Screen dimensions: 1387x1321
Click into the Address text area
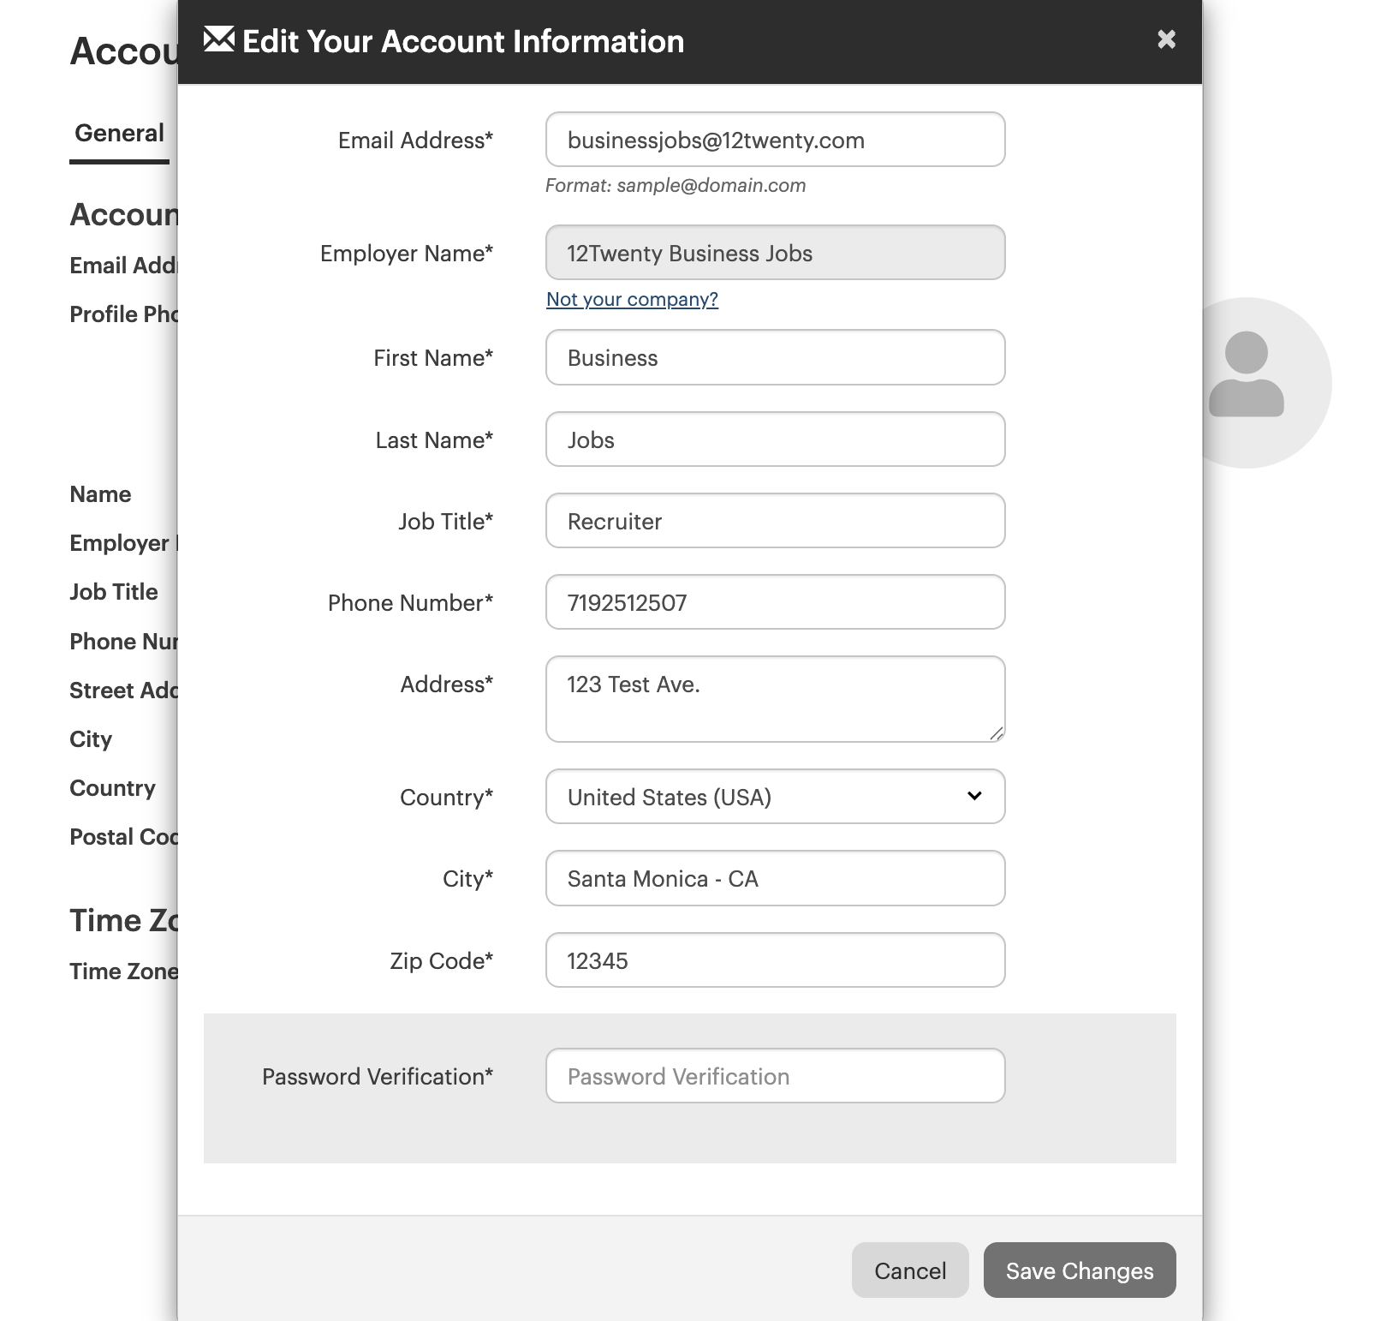point(775,699)
